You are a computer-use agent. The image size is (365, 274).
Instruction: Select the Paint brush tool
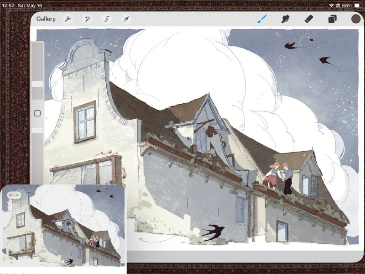(262, 19)
